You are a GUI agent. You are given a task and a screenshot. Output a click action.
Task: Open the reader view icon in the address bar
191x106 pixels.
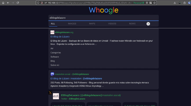pyautogui.click(x=147, y=3)
